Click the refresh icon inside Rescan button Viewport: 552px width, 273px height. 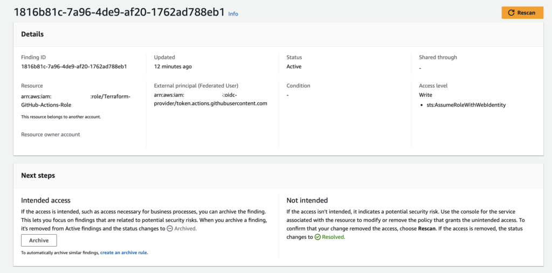(x=512, y=13)
